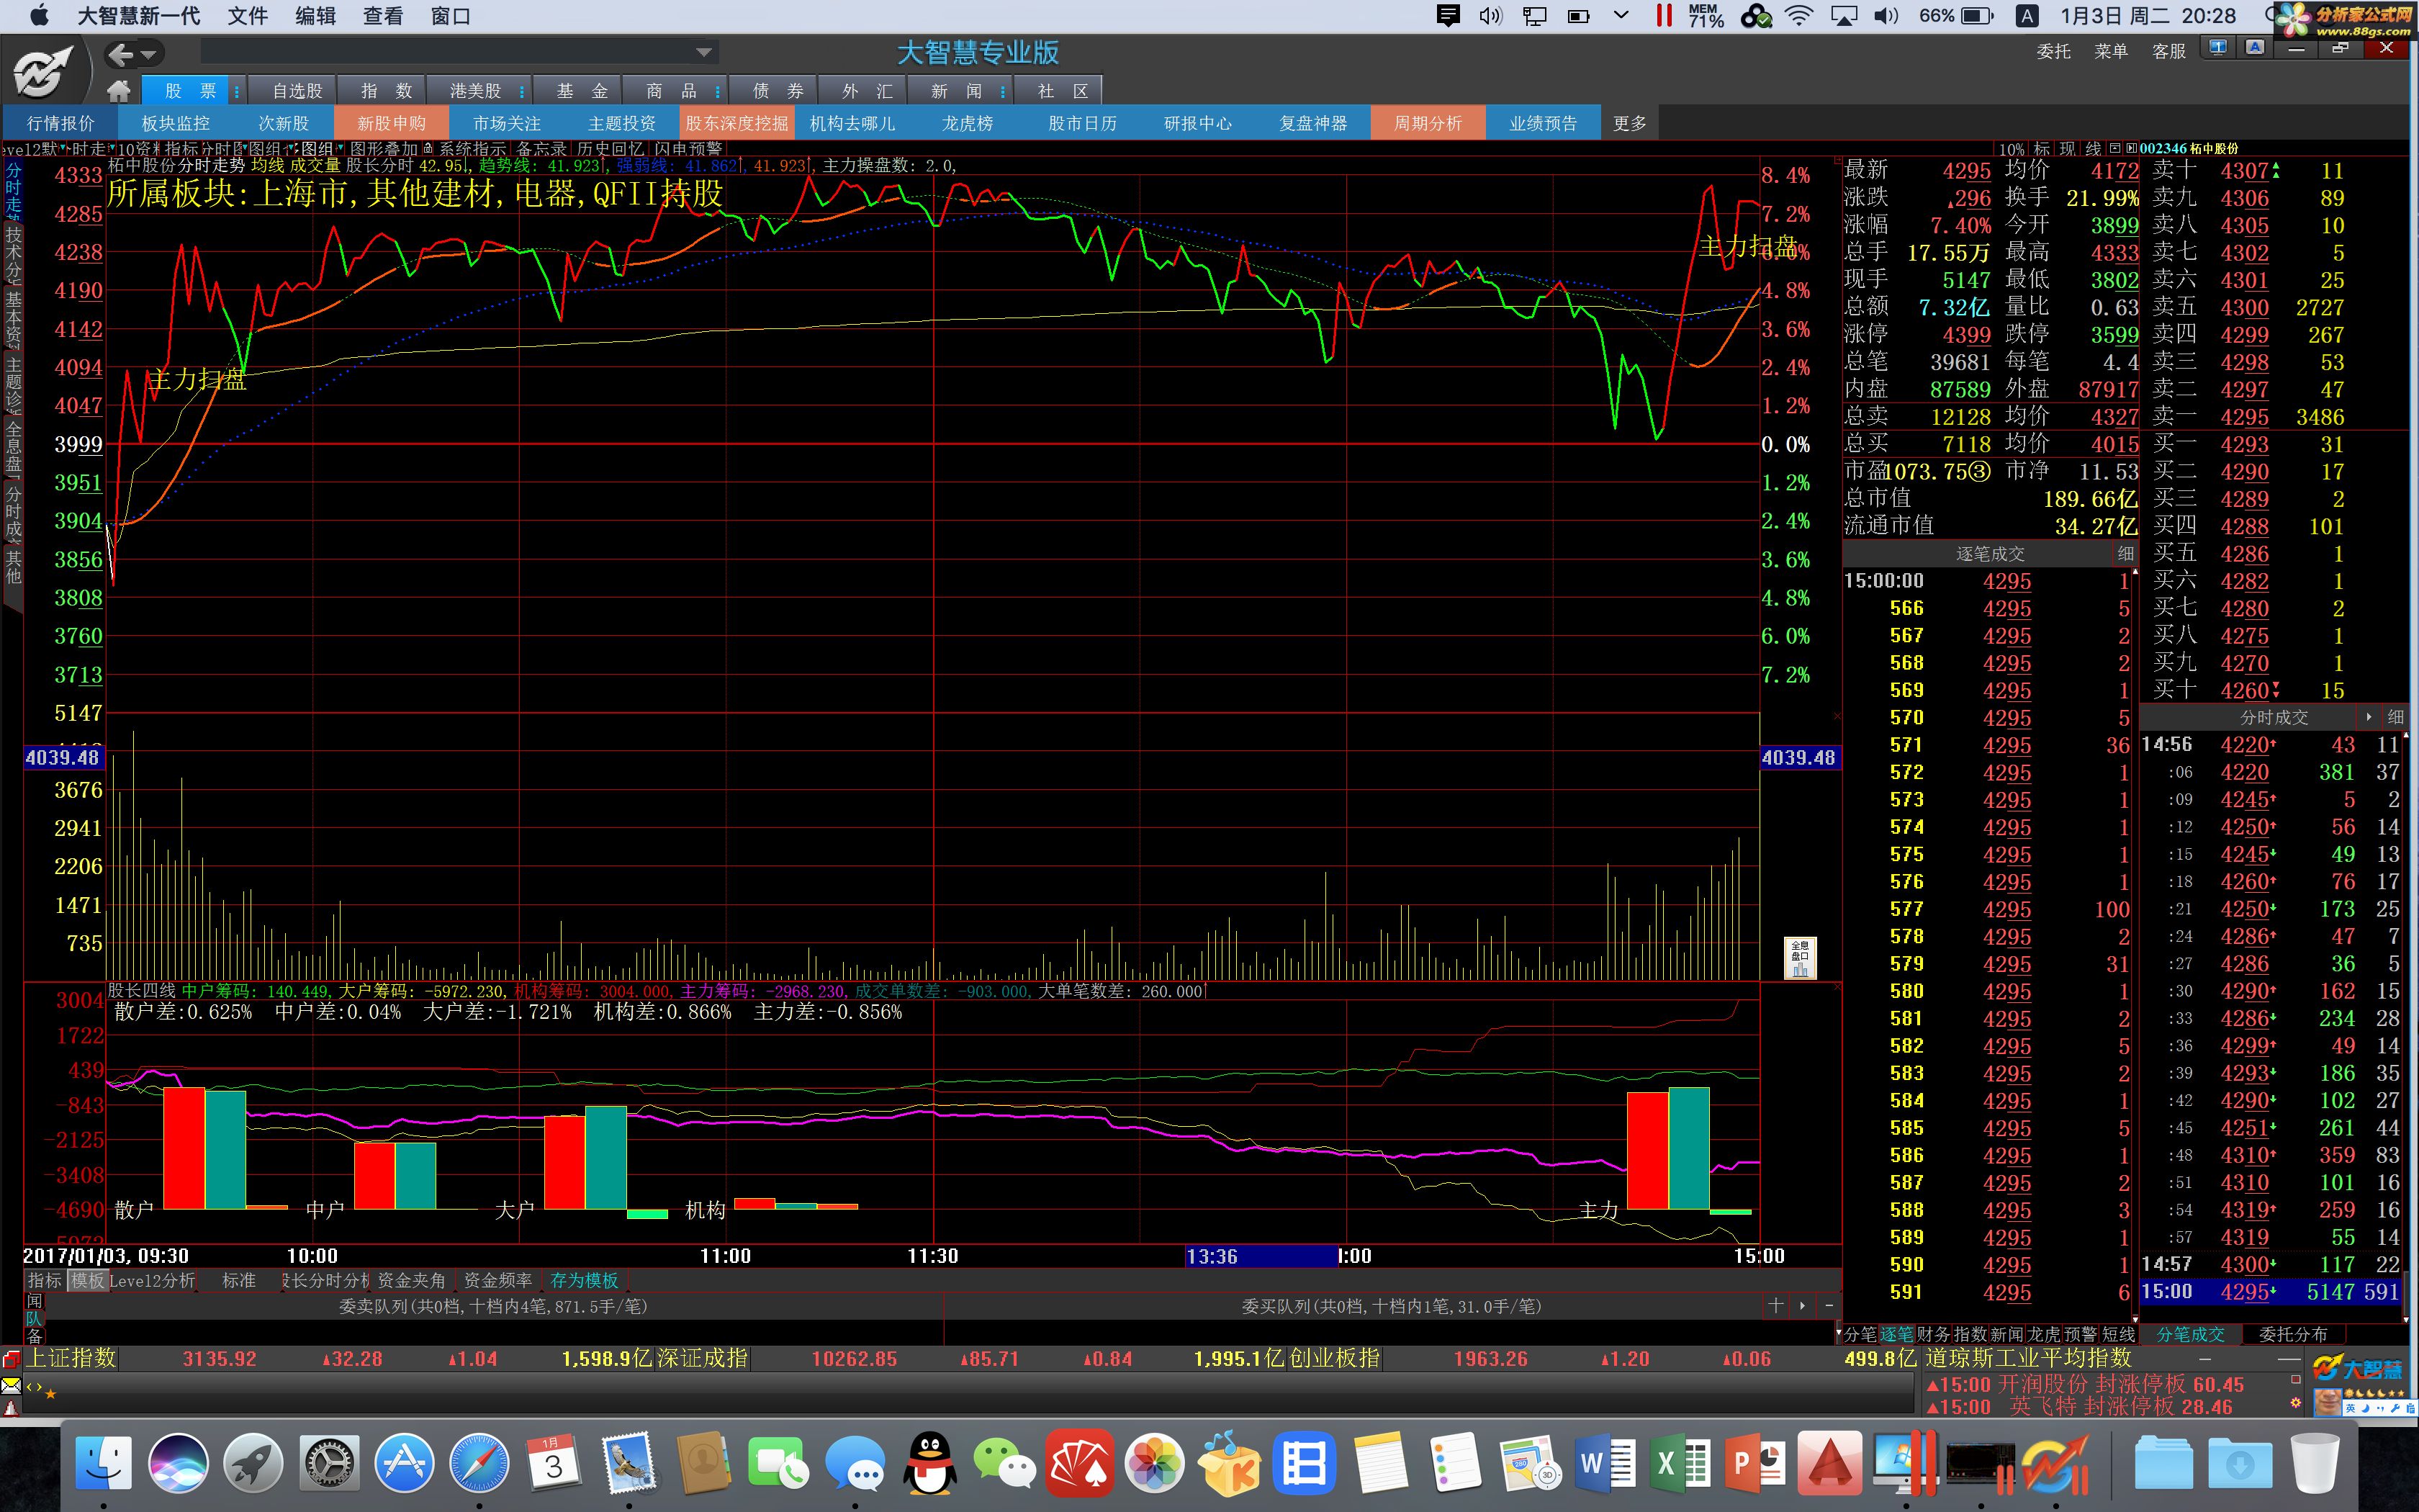Click the 细 detail button beside 分时成交
Screen dimensions: 2419x1512
(x=2396, y=717)
